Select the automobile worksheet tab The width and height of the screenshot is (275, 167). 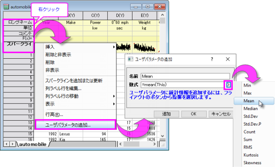tap(33, 144)
